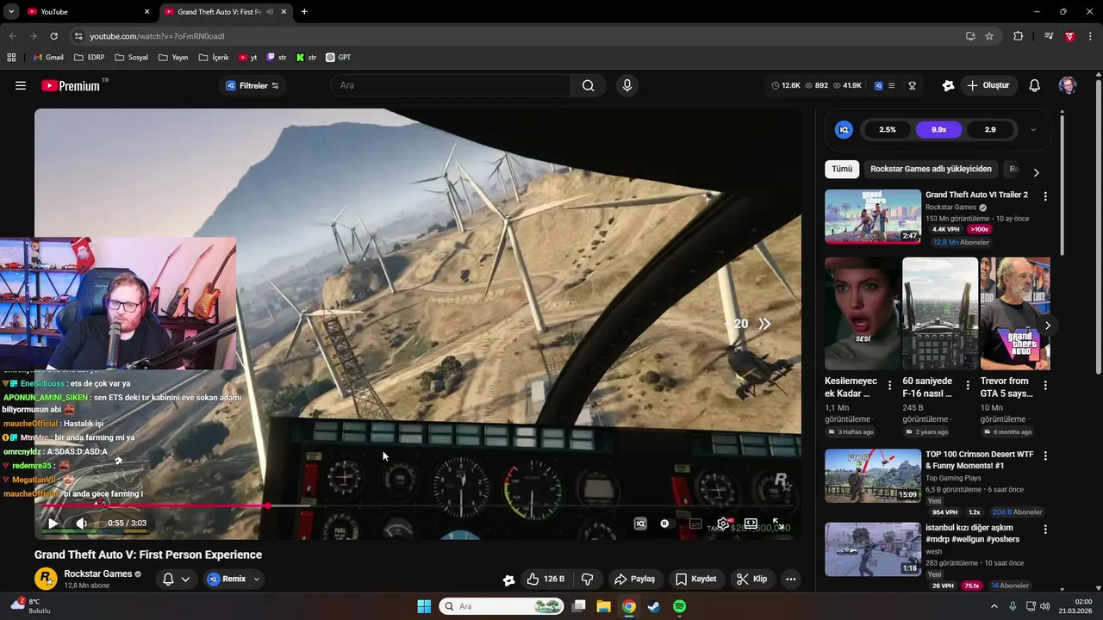Open Rockstar Games channel name link
The width and height of the screenshot is (1103, 620).
tap(98, 573)
